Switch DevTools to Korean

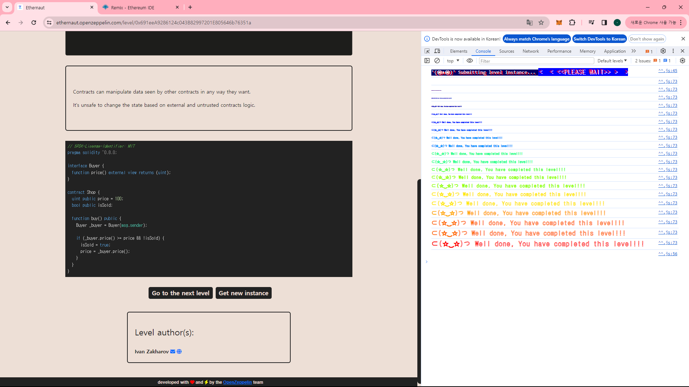click(599, 39)
